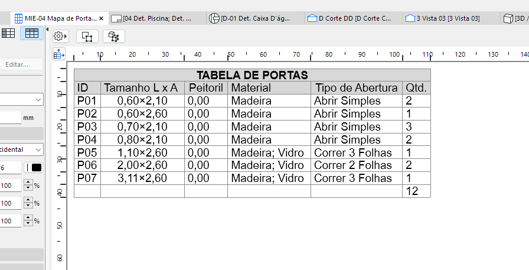Click the select-in-floor-plan icon button
The height and width of the screenshot is (270, 529).
point(87,37)
